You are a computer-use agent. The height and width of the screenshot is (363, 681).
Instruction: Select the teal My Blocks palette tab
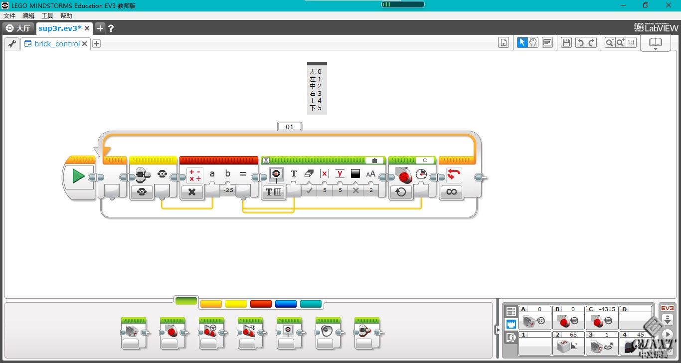coord(311,304)
